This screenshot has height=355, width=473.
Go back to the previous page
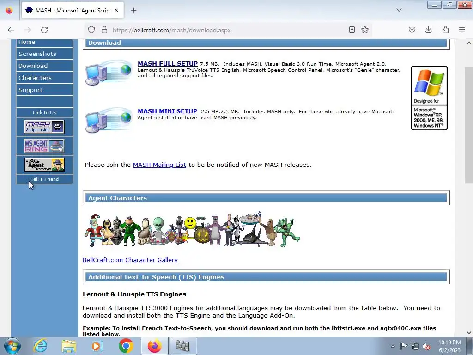pyautogui.click(x=11, y=30)
